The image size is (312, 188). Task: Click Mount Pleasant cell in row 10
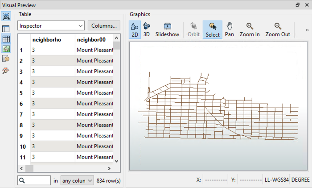(x=94, y=146)
